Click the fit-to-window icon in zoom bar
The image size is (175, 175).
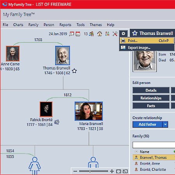point(119,172)
